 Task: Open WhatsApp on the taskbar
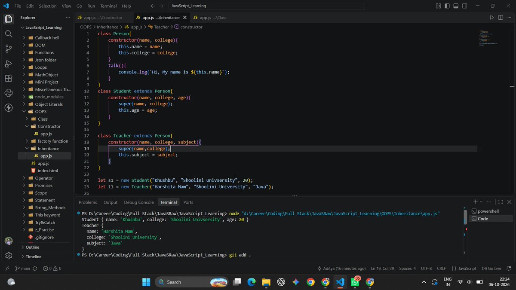355,282
